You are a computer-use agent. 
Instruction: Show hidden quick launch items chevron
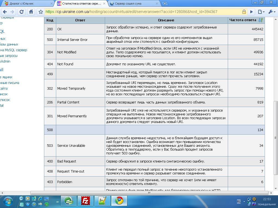[57, 202]
